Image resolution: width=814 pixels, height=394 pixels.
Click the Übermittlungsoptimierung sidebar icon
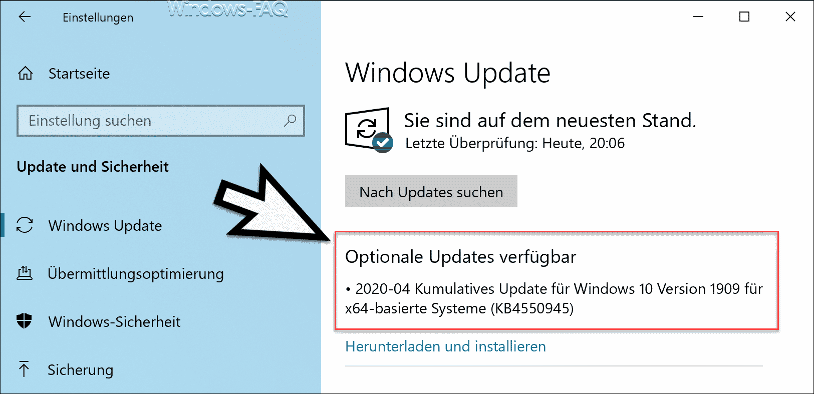click(x=25, y=273)
